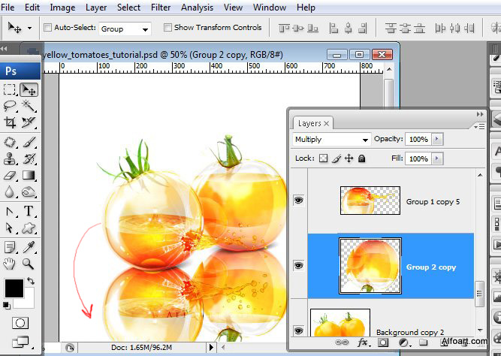The height and width of the screenshot is (356, 501).
Task: Open the Multiply blend mode dropdown
Action: 331,140
